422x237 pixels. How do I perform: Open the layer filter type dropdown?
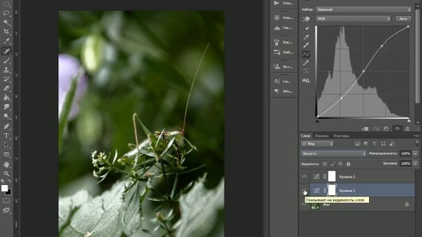pyautogui.click(x=317, y=144)
